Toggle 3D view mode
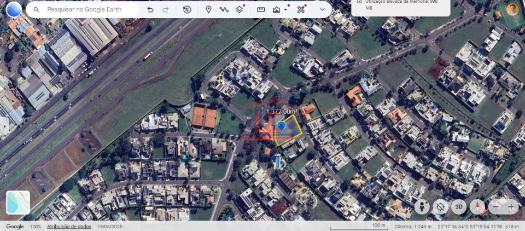525x231 pixels. [459, 207]
